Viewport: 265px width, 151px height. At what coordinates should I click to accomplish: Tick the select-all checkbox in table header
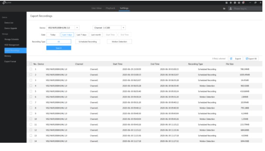31,64
